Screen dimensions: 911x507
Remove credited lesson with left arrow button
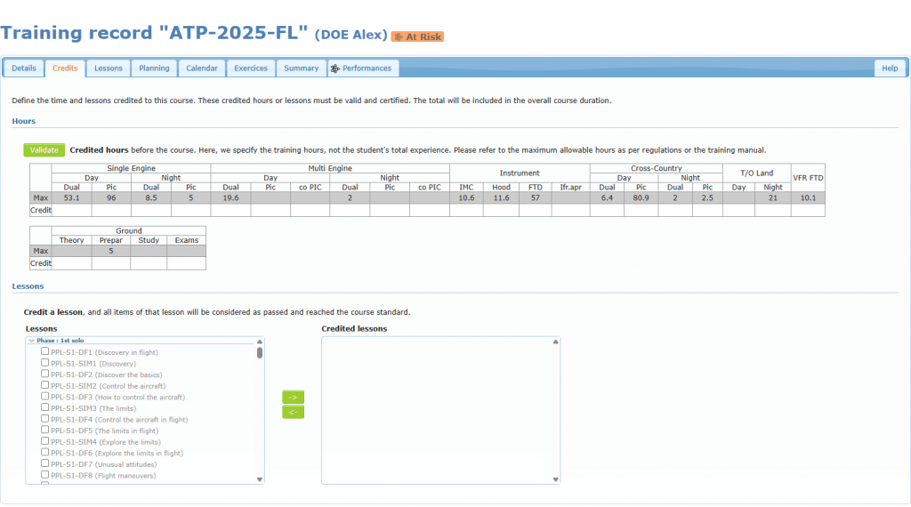click(293, 412)
